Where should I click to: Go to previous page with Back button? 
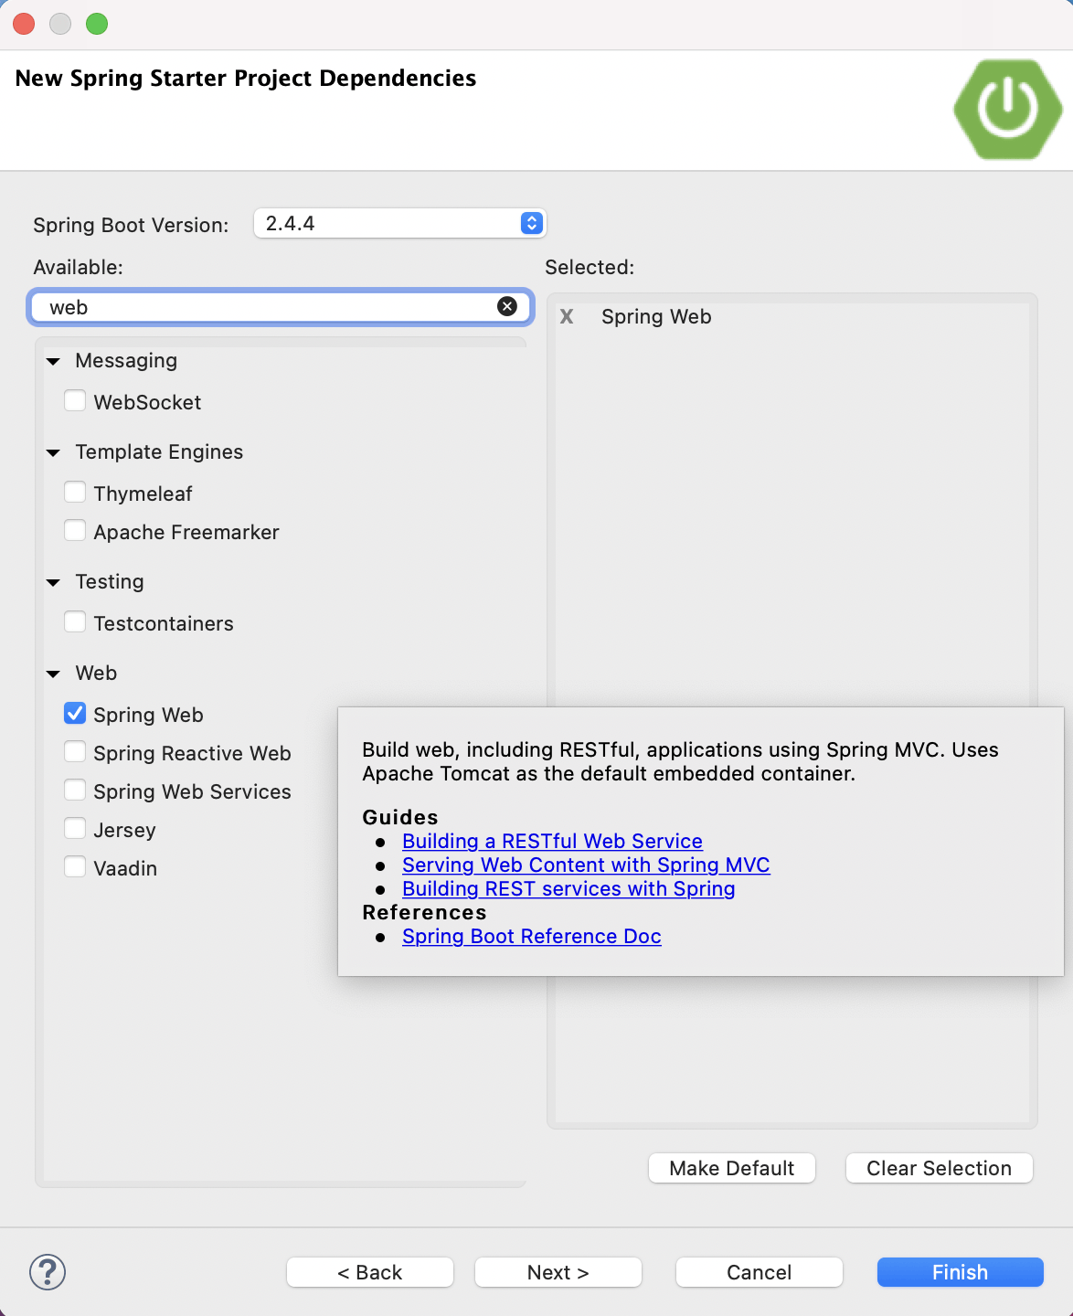coord(370,1272)
